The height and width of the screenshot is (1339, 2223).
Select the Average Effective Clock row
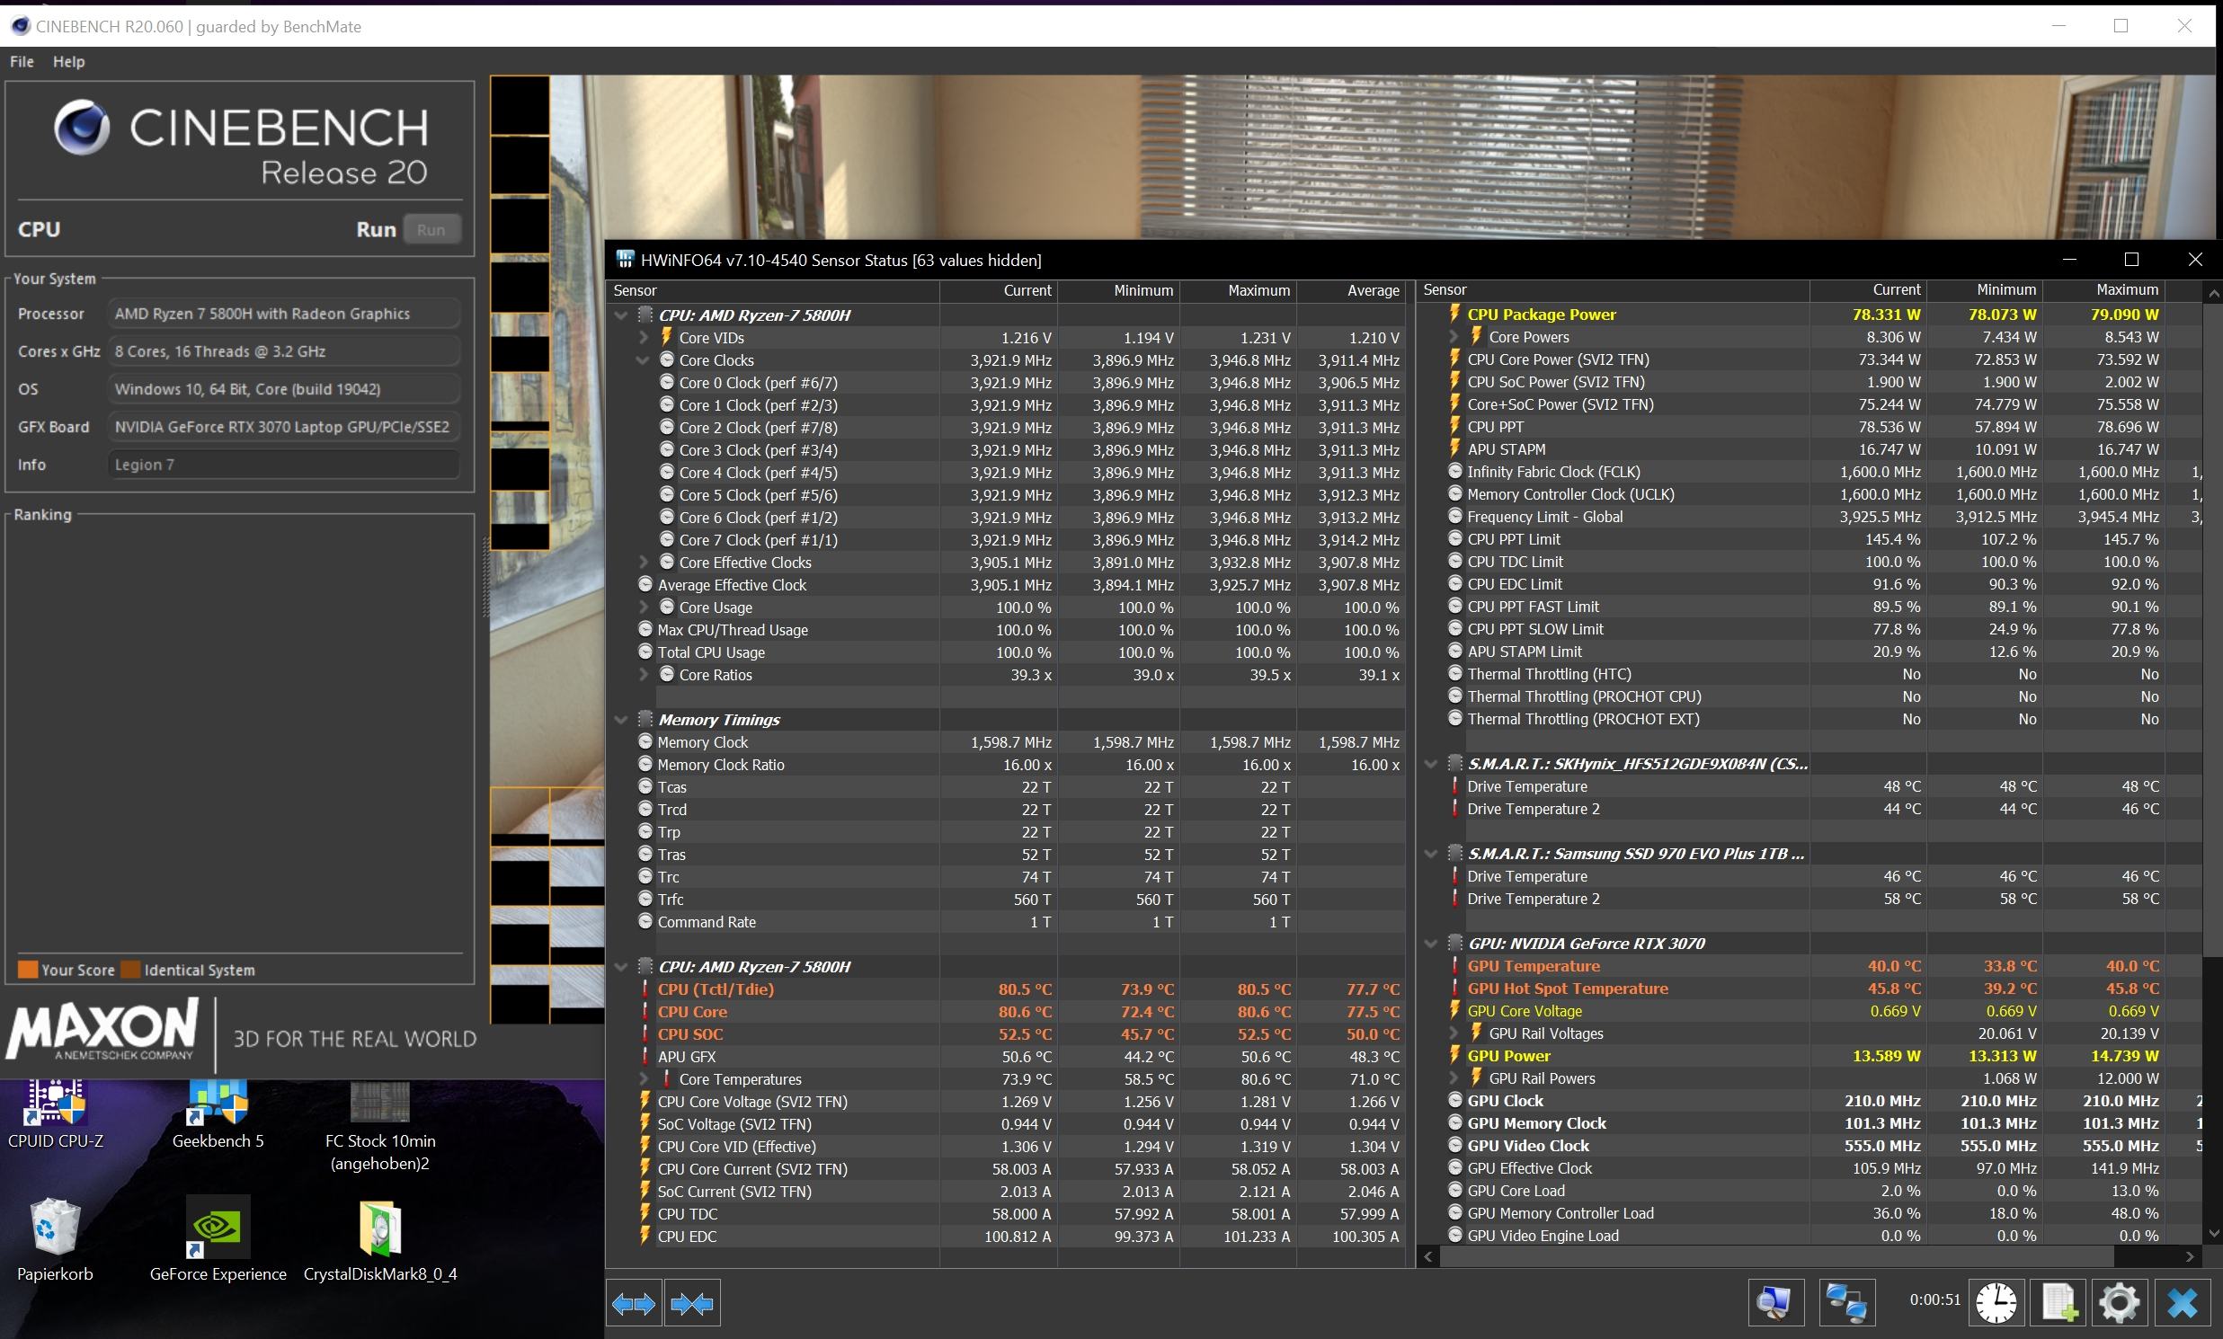(1006, 584)
